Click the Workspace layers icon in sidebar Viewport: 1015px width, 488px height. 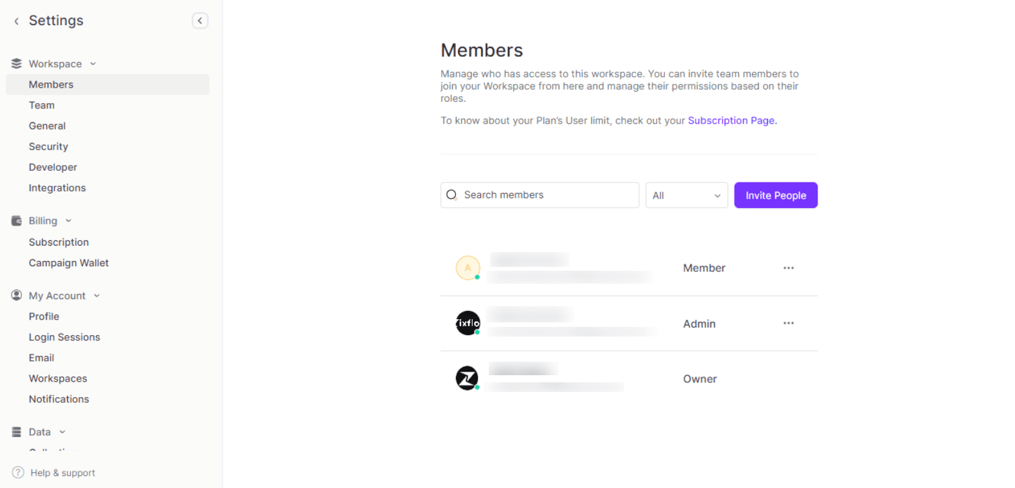click(x=16, y=63)
